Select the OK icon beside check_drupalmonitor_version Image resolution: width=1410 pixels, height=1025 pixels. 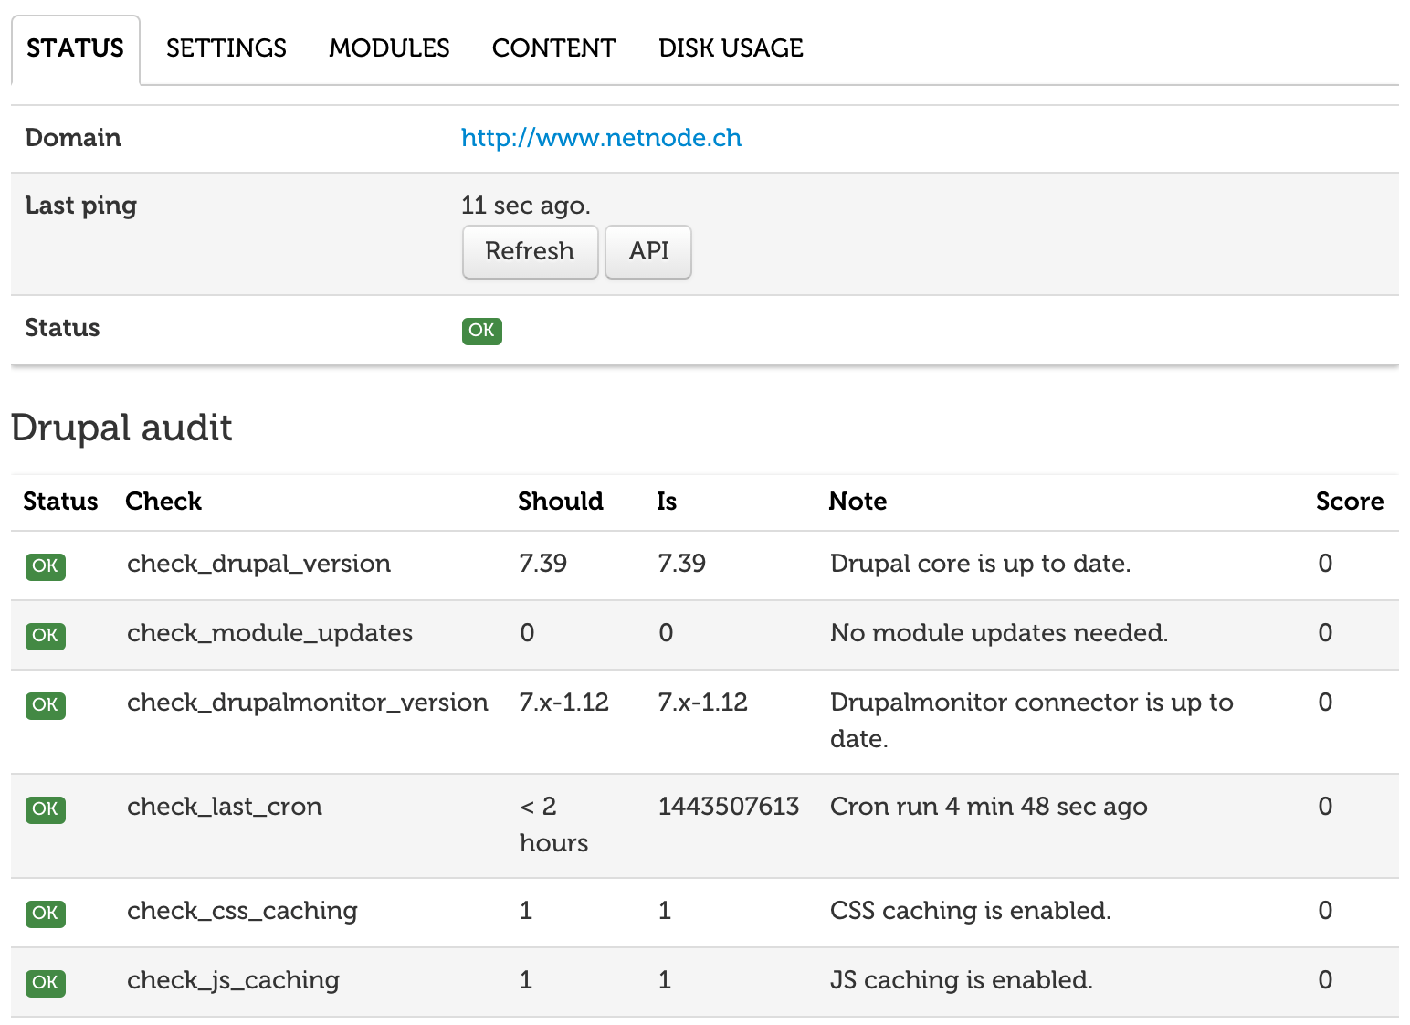pyautogui.click(x=45, y=705)
